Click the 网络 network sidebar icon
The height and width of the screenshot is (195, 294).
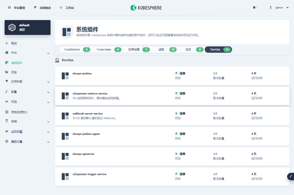click(7, 102)
